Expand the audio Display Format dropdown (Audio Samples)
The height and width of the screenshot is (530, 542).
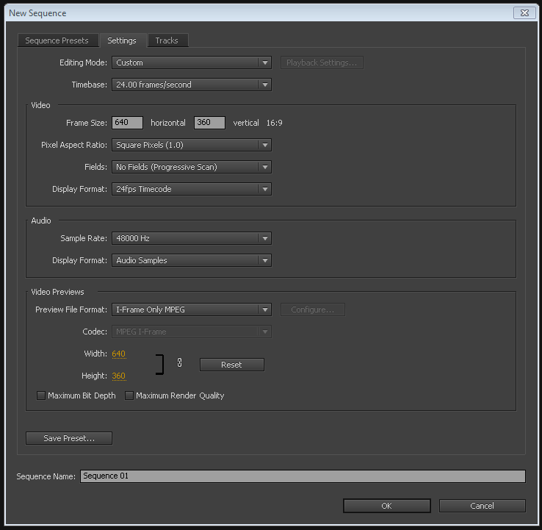pyautogui.click(x=192, y=260)
